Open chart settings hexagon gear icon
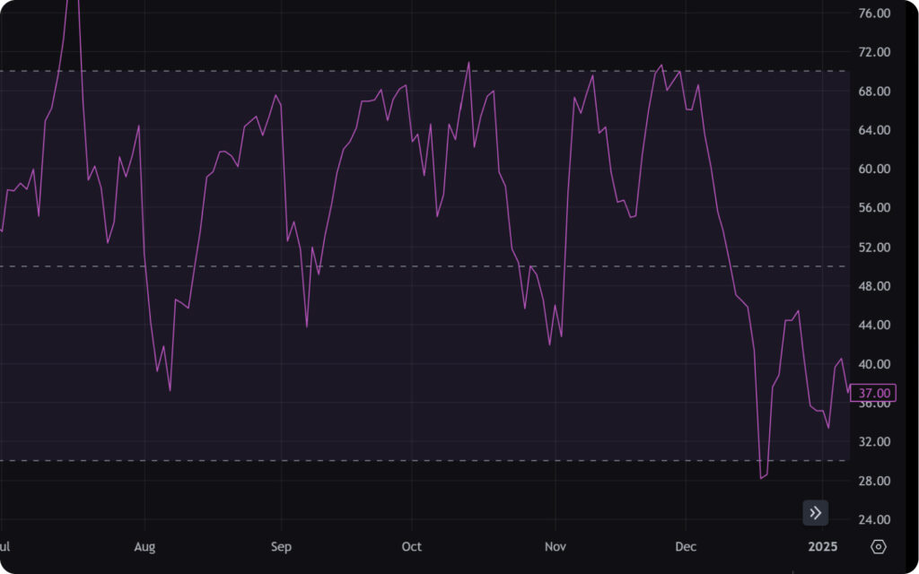Viewport: 919px width, 574px height. (x=879, y=547)
